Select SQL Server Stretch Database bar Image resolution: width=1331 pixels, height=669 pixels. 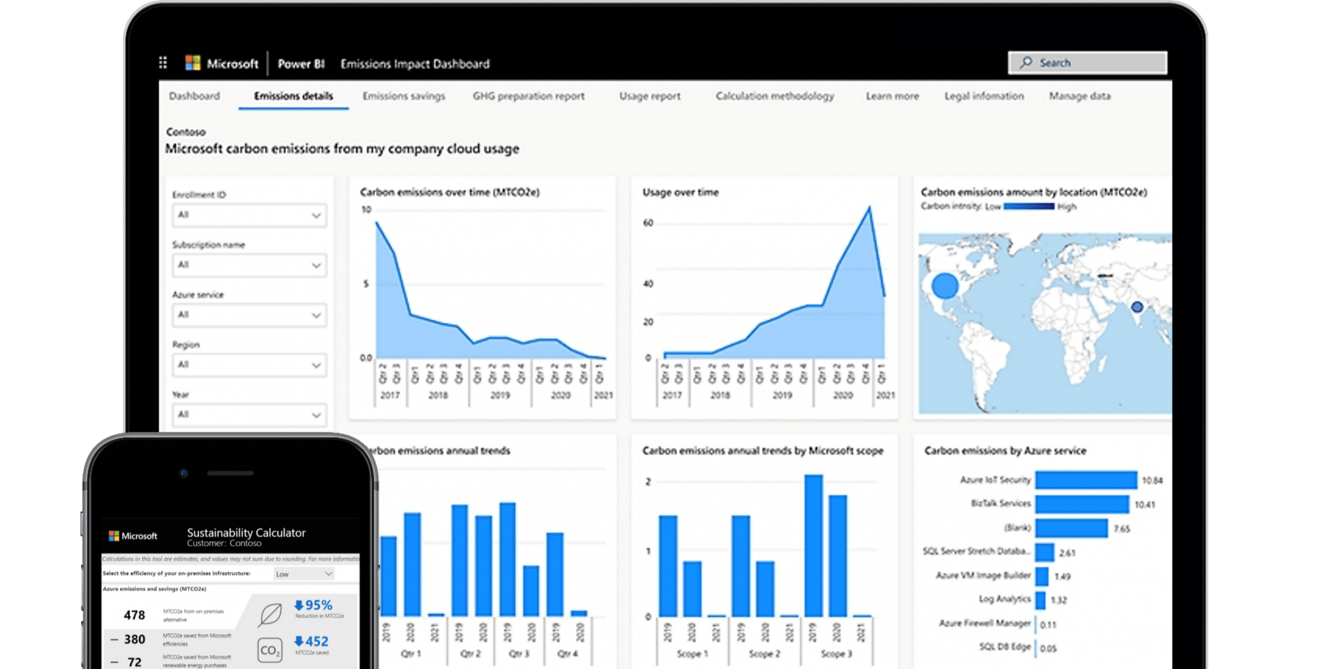1045,552
